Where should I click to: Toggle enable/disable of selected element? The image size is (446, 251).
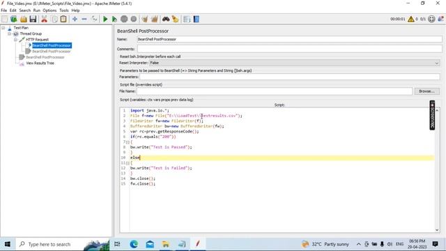94,19
